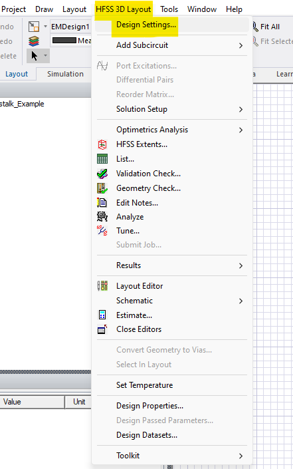
Task: Expand the Solution Setup submenu
Action: (171, 109)
